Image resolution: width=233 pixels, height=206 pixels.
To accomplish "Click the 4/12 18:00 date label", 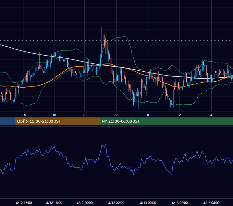I will point(54,203).
